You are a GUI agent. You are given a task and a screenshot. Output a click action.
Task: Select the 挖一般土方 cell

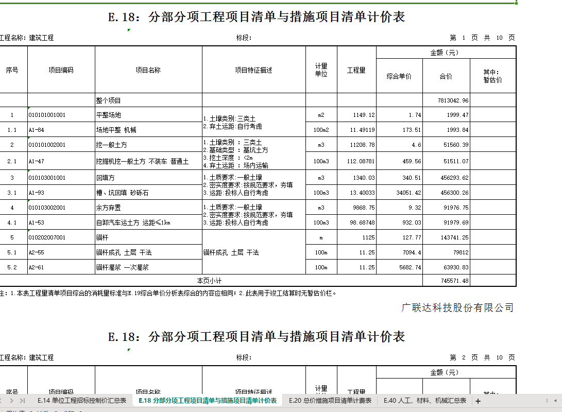point(148,145)
